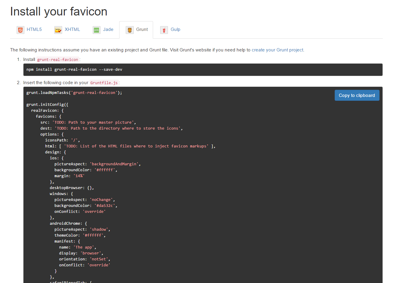Screen dimensions: 395x283
Task: Open the create your Grunt project link
Action: point(277,50)
